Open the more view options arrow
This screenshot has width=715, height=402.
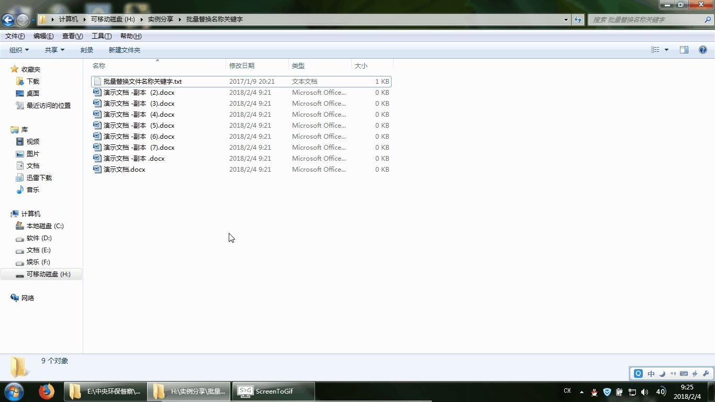(666, 50)
